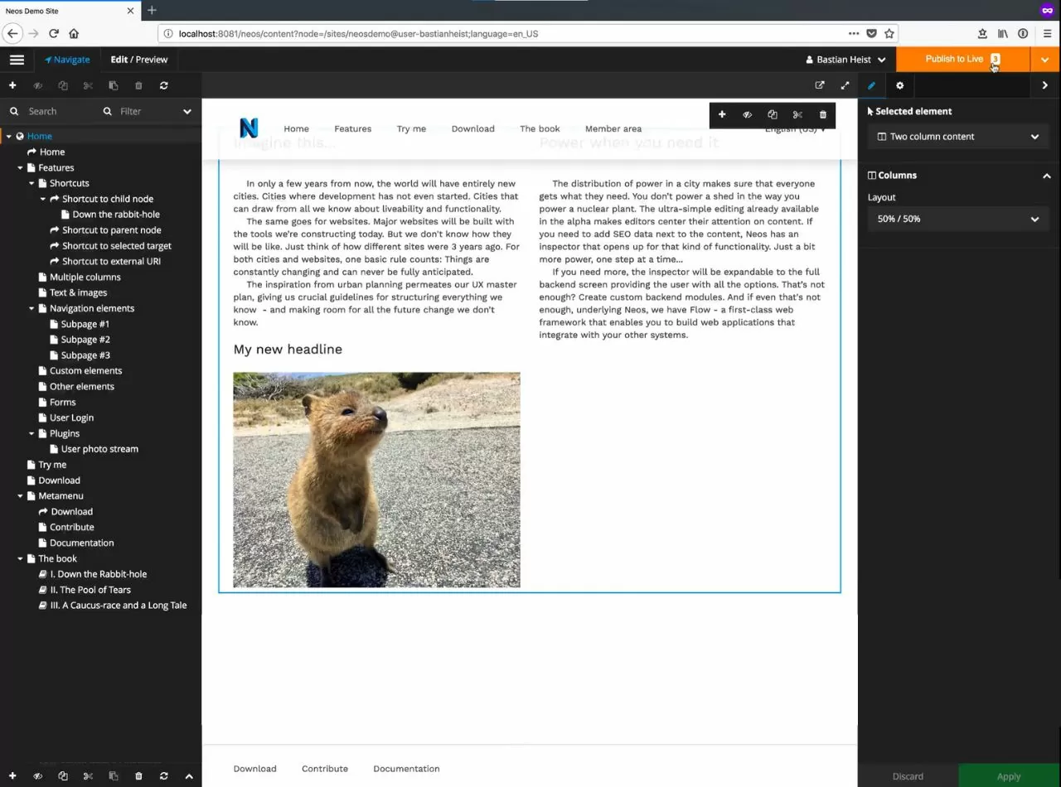Switch to Edit / Preview mode
1061x787 pixels.
pos(138,59)
